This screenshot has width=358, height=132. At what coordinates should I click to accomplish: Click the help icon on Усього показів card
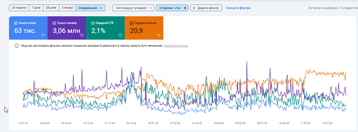(82, 35)
